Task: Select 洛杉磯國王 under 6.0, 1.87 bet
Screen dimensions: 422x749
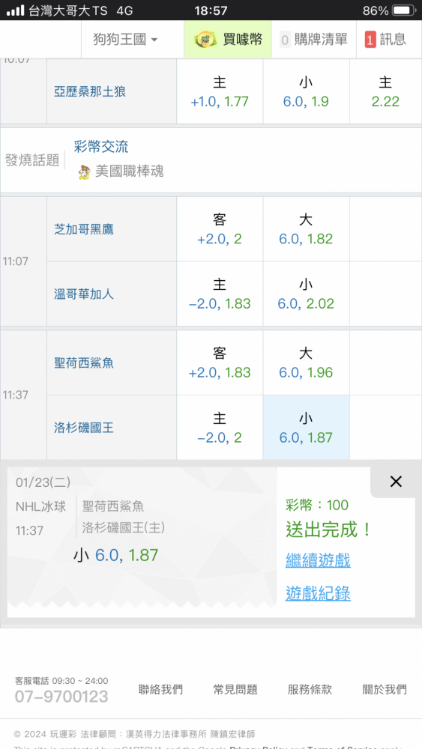Action: [x=306, y=428]
